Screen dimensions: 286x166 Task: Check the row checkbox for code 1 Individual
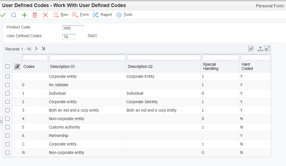(7, 93)
